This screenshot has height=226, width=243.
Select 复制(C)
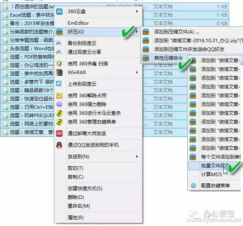coord(75,177)
